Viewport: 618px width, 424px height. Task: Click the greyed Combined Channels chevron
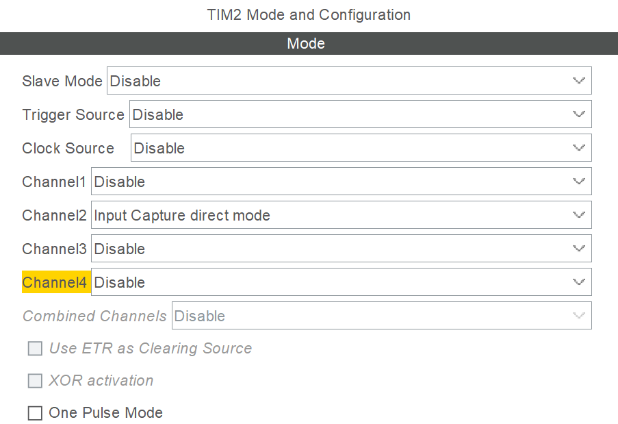pyautogui.click(x=578, y=316)
